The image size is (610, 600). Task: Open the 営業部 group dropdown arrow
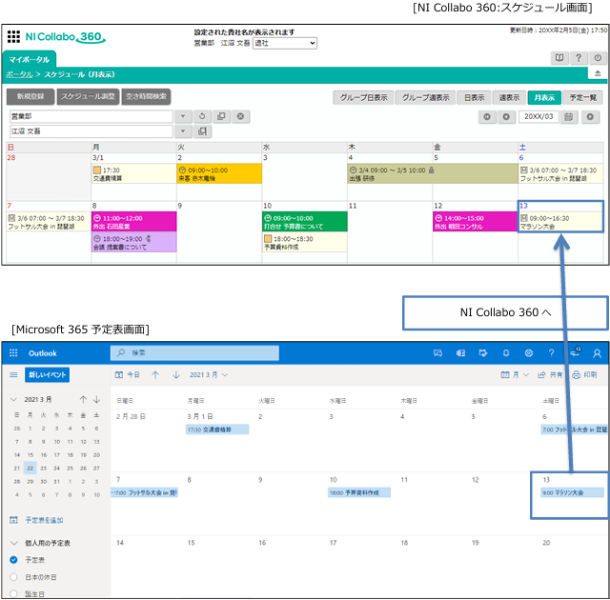[183, 116]
